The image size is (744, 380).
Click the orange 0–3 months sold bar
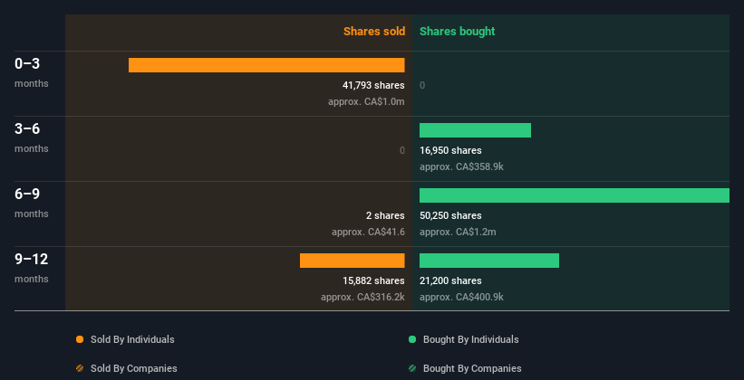pyautogui.click(x=266, y=65)
